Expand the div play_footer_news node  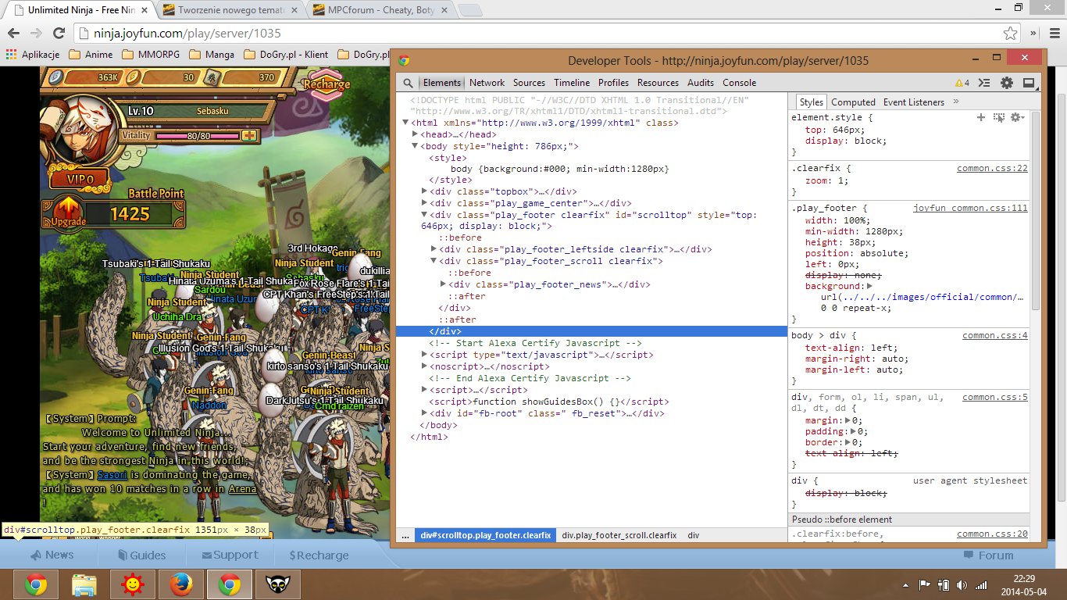443,285
